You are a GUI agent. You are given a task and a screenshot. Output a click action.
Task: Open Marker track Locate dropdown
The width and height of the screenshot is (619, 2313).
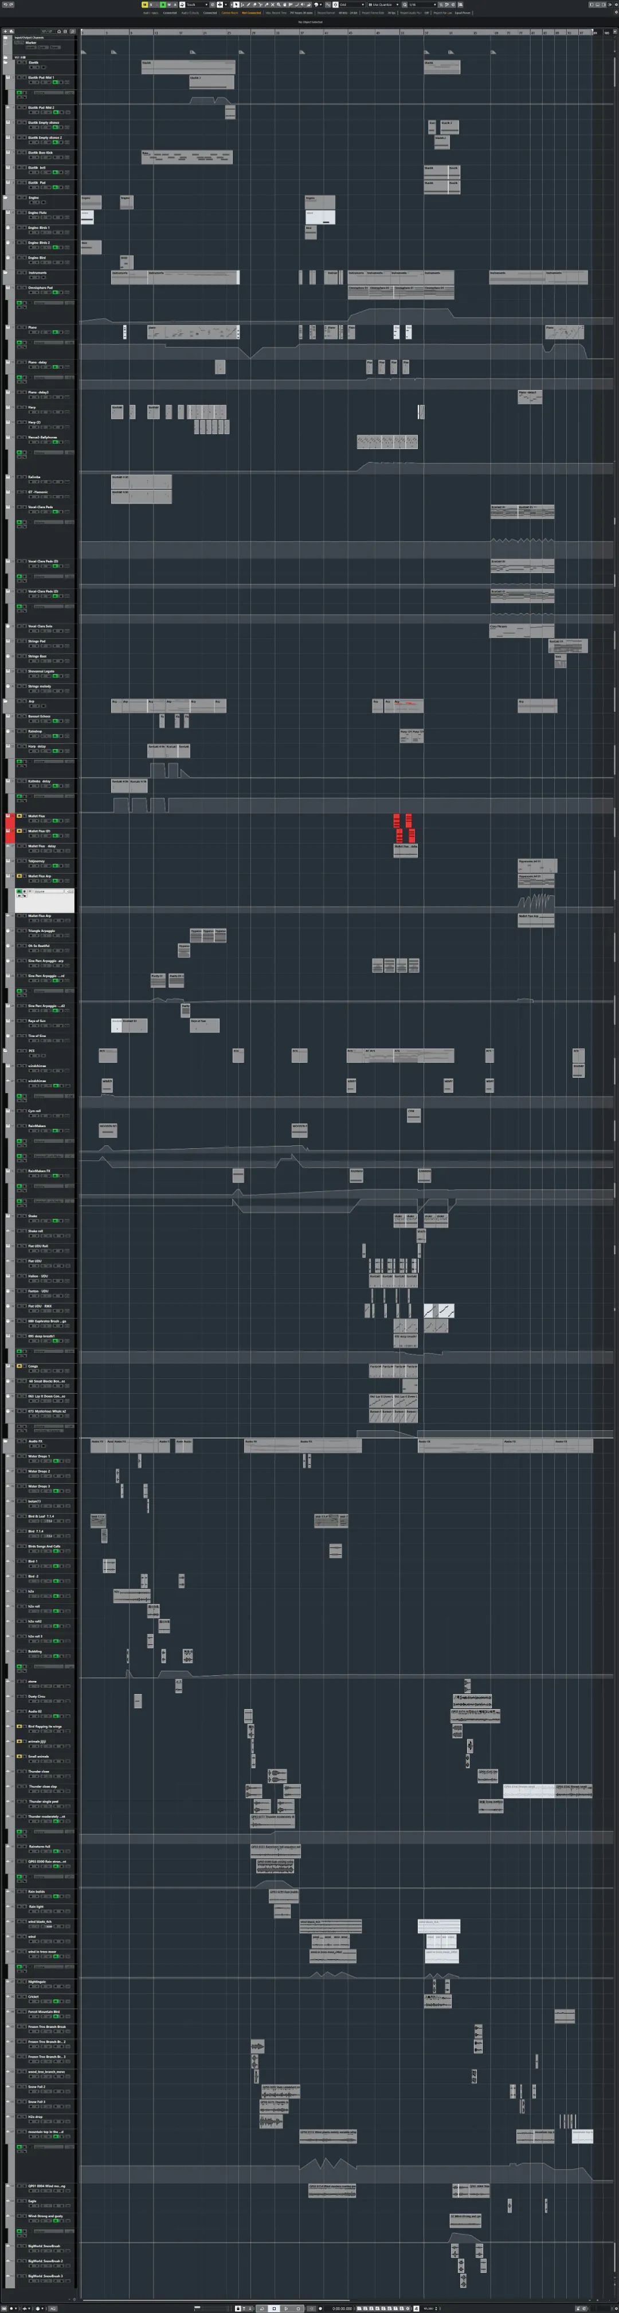point(32,48)
